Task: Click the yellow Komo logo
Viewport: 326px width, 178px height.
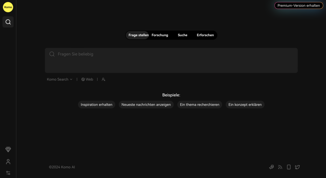Action: click(8, 7)
